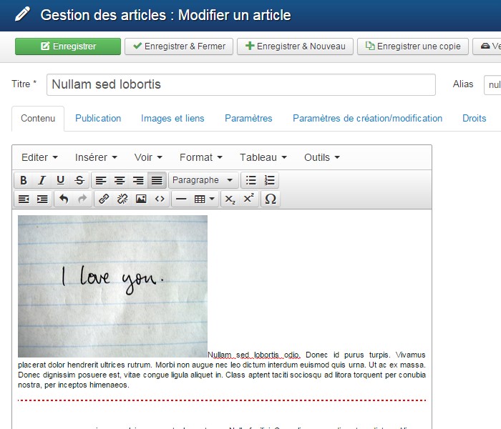
Task: Open the Voir menu
Action: tap(148, 157)
